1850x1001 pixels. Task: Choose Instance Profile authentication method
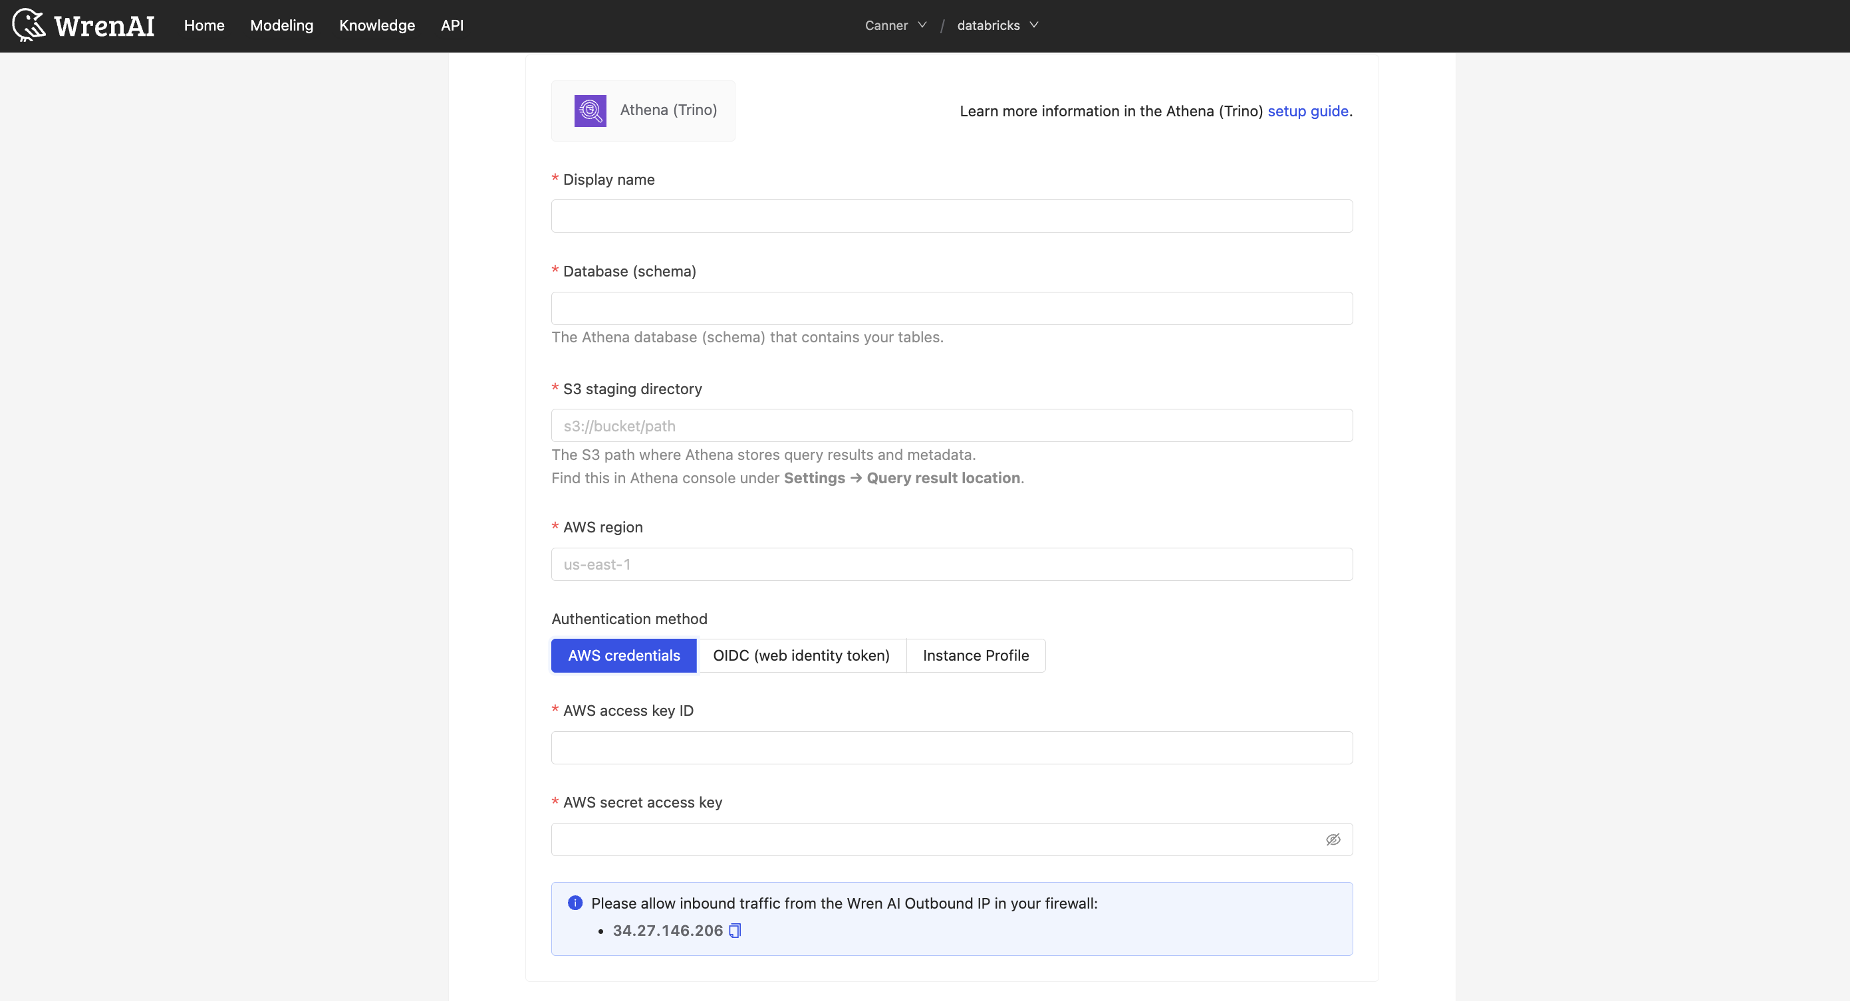point(976,655)
